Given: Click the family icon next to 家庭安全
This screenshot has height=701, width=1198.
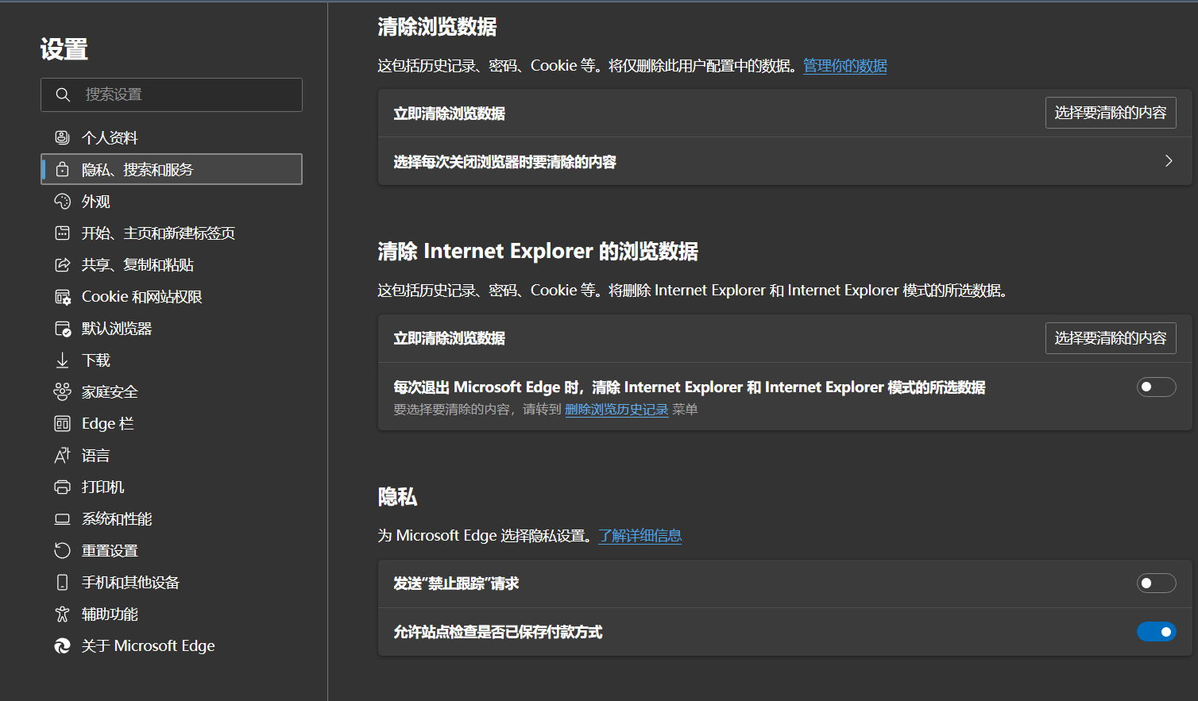Looking at the screenshot, I should click(62, 391).
